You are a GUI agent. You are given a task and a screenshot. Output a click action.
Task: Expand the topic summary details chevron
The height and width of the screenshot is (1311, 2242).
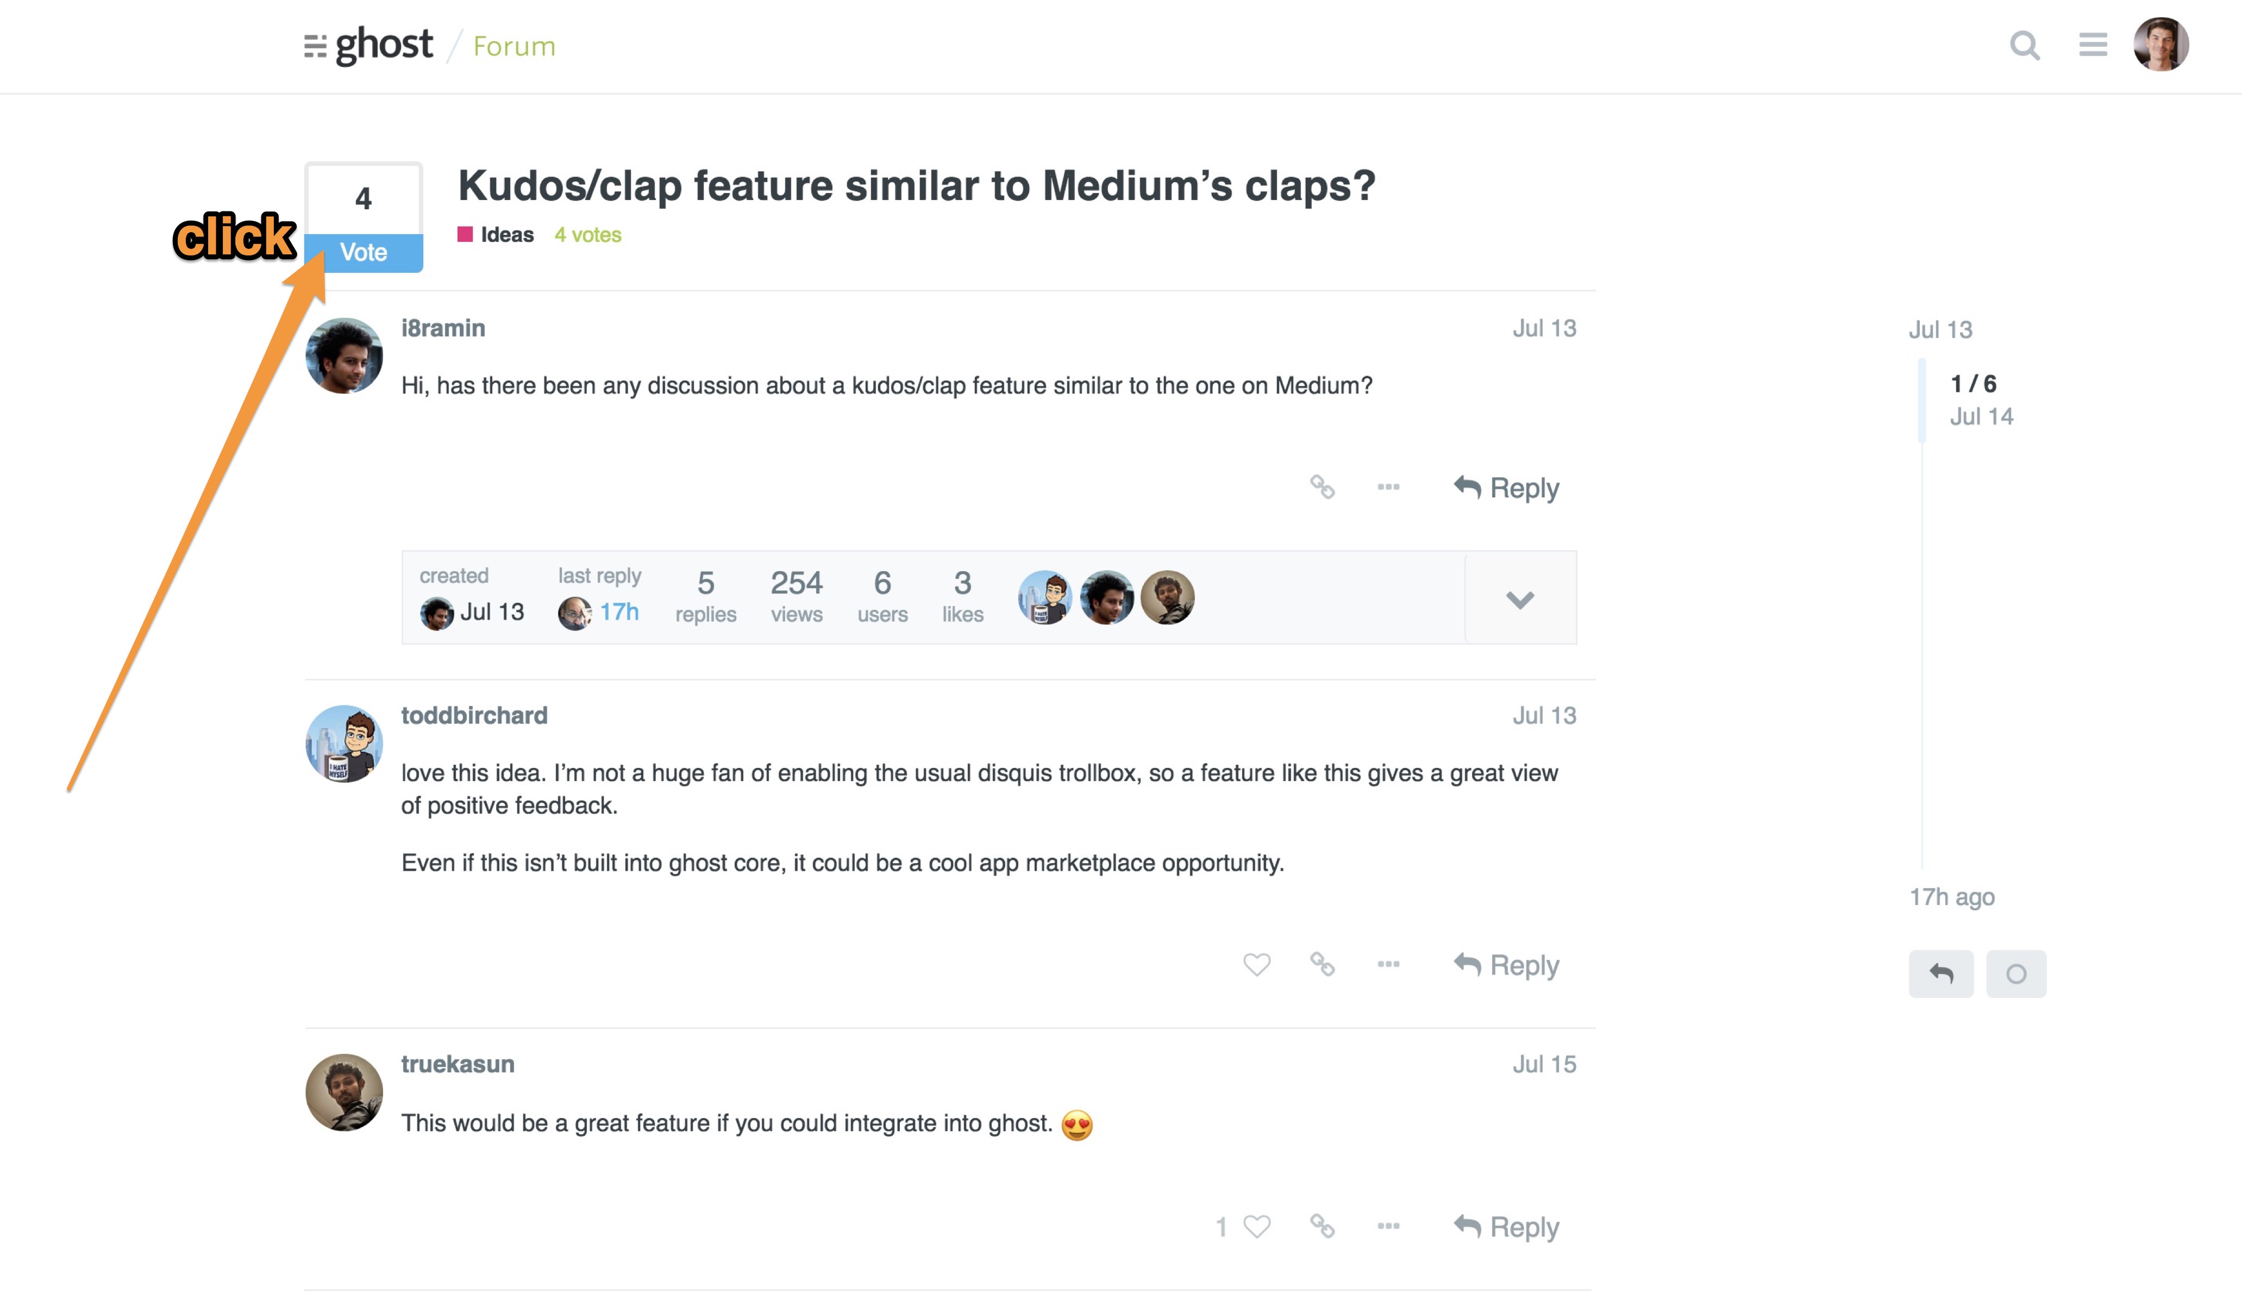1520,598
